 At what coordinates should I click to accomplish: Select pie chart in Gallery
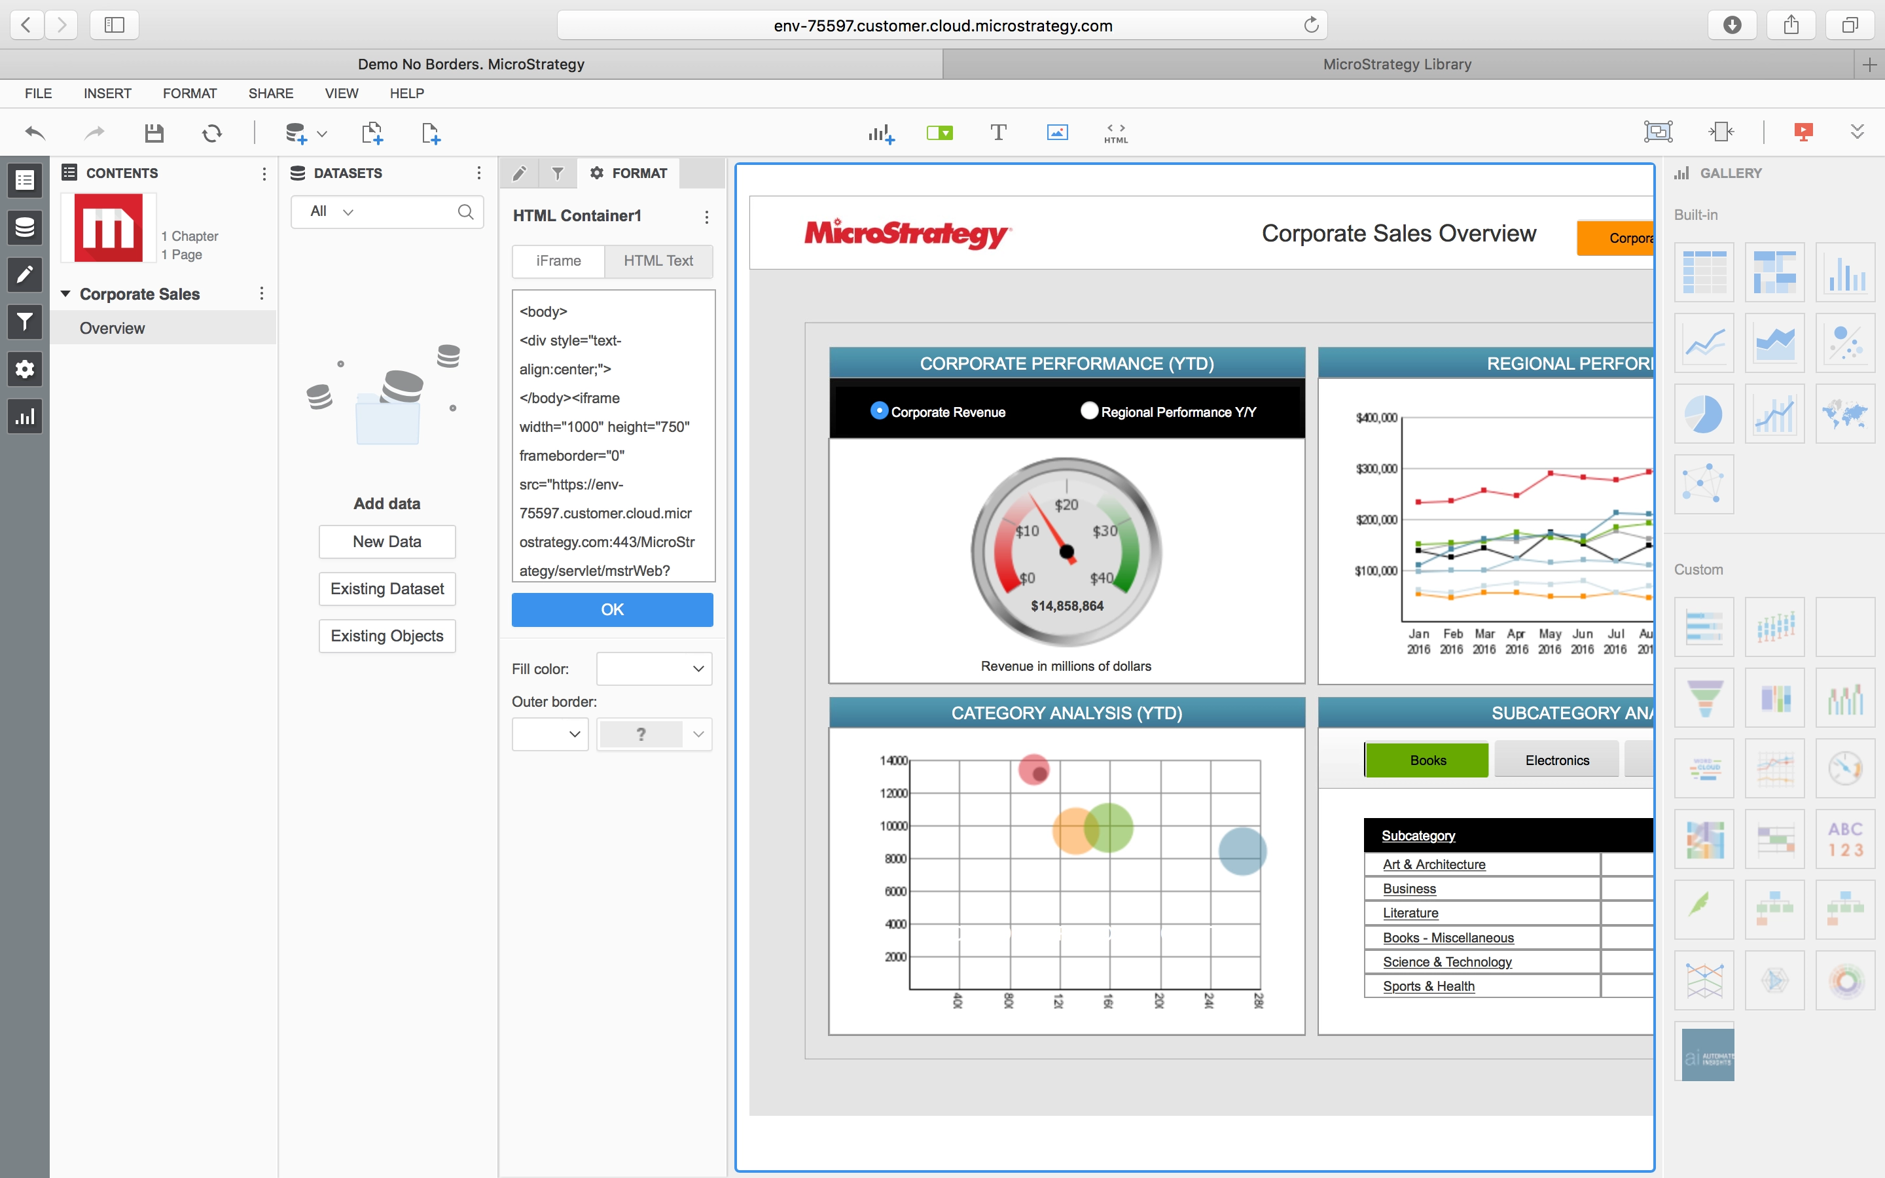tap(1704, 414)
